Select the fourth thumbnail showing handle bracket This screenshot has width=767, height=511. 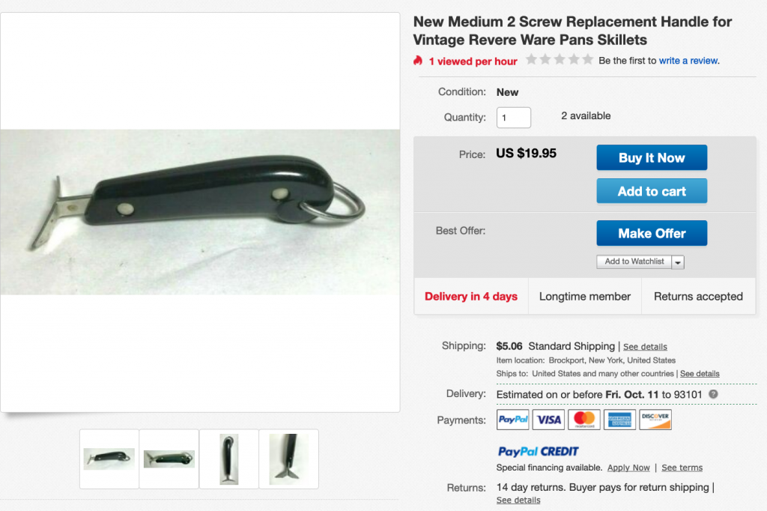click(x=288, y=459)
